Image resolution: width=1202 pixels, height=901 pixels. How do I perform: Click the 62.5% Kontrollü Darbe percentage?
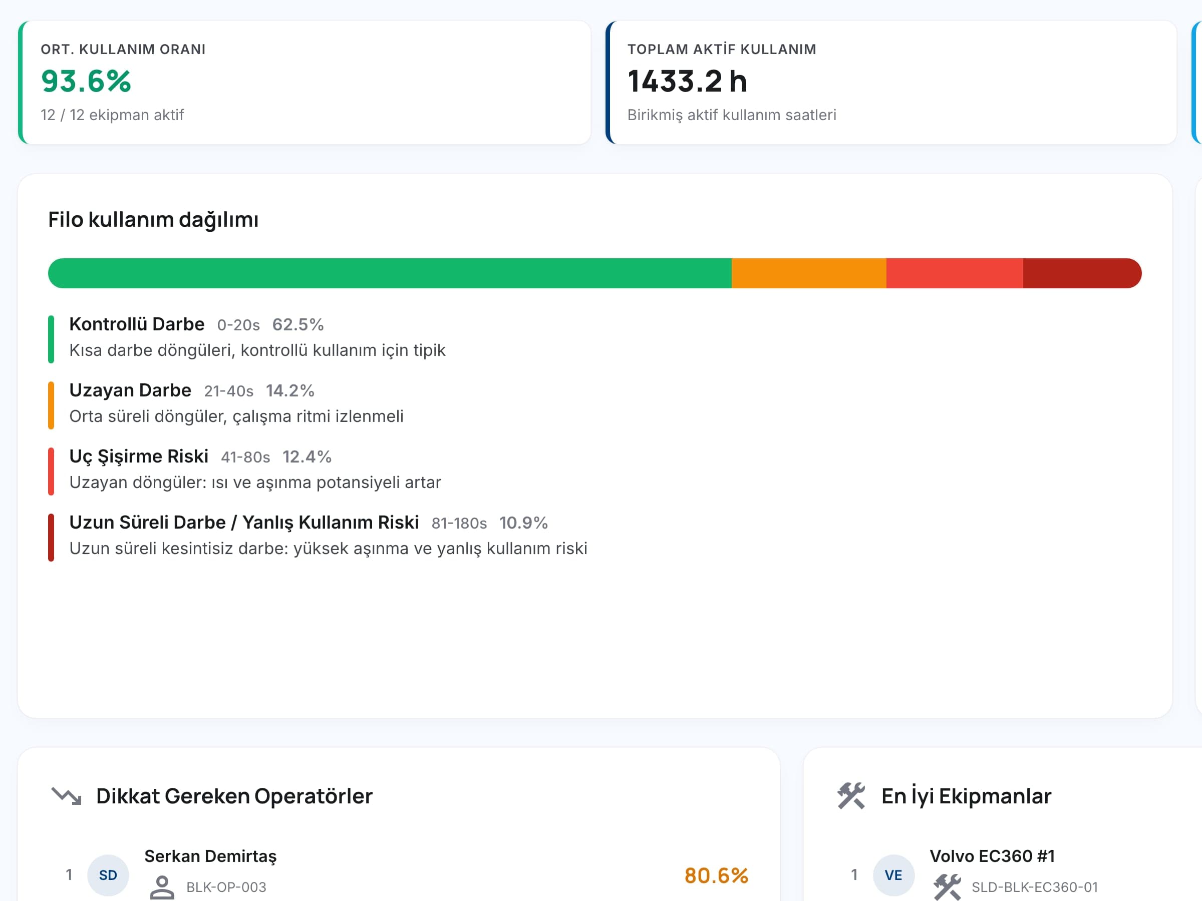point(298,325)
